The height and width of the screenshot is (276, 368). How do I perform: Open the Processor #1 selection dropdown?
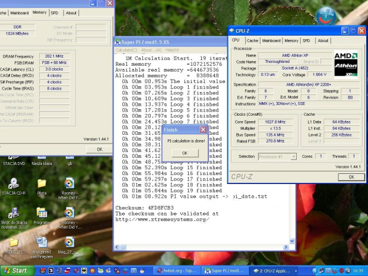[293, 157]
